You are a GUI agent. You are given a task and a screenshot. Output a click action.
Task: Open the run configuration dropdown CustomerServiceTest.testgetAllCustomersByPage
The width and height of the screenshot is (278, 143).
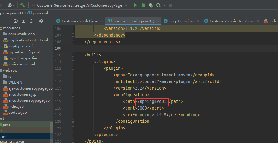pyautogui.click(x=79, y=5)
